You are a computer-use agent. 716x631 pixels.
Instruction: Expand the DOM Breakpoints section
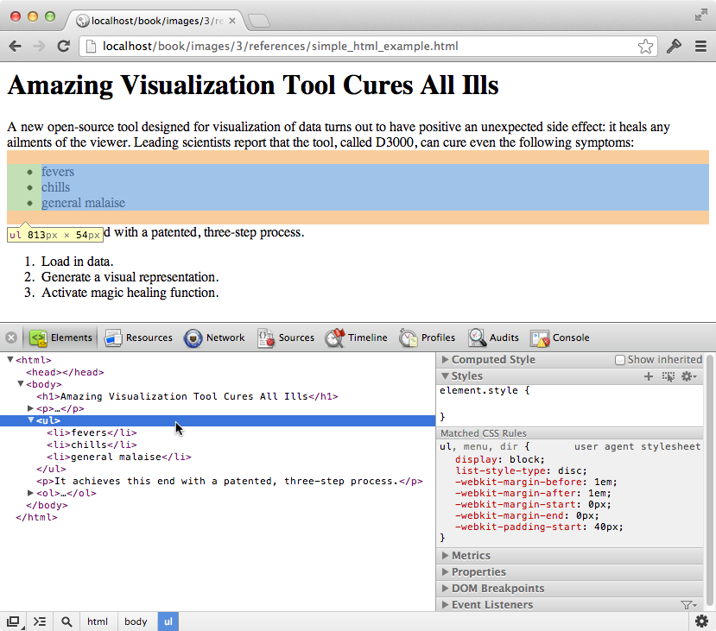pyautogui.click(x=497, y=589)
